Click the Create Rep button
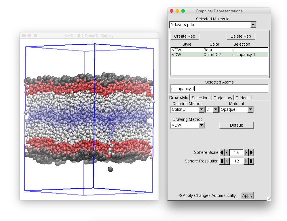This screenshot has width=287, height=221. pos(185,36)
